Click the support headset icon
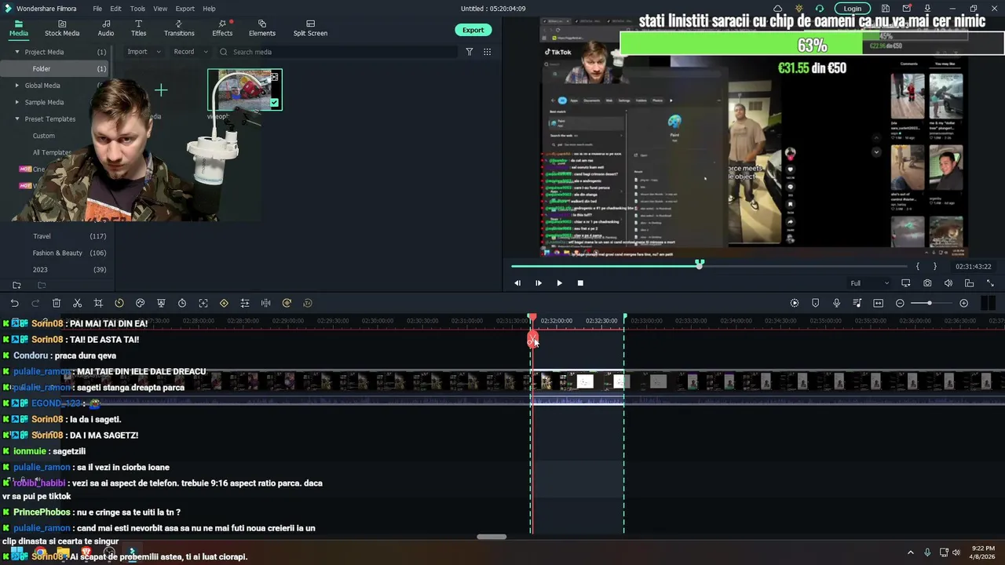 (x=820, y=9)
